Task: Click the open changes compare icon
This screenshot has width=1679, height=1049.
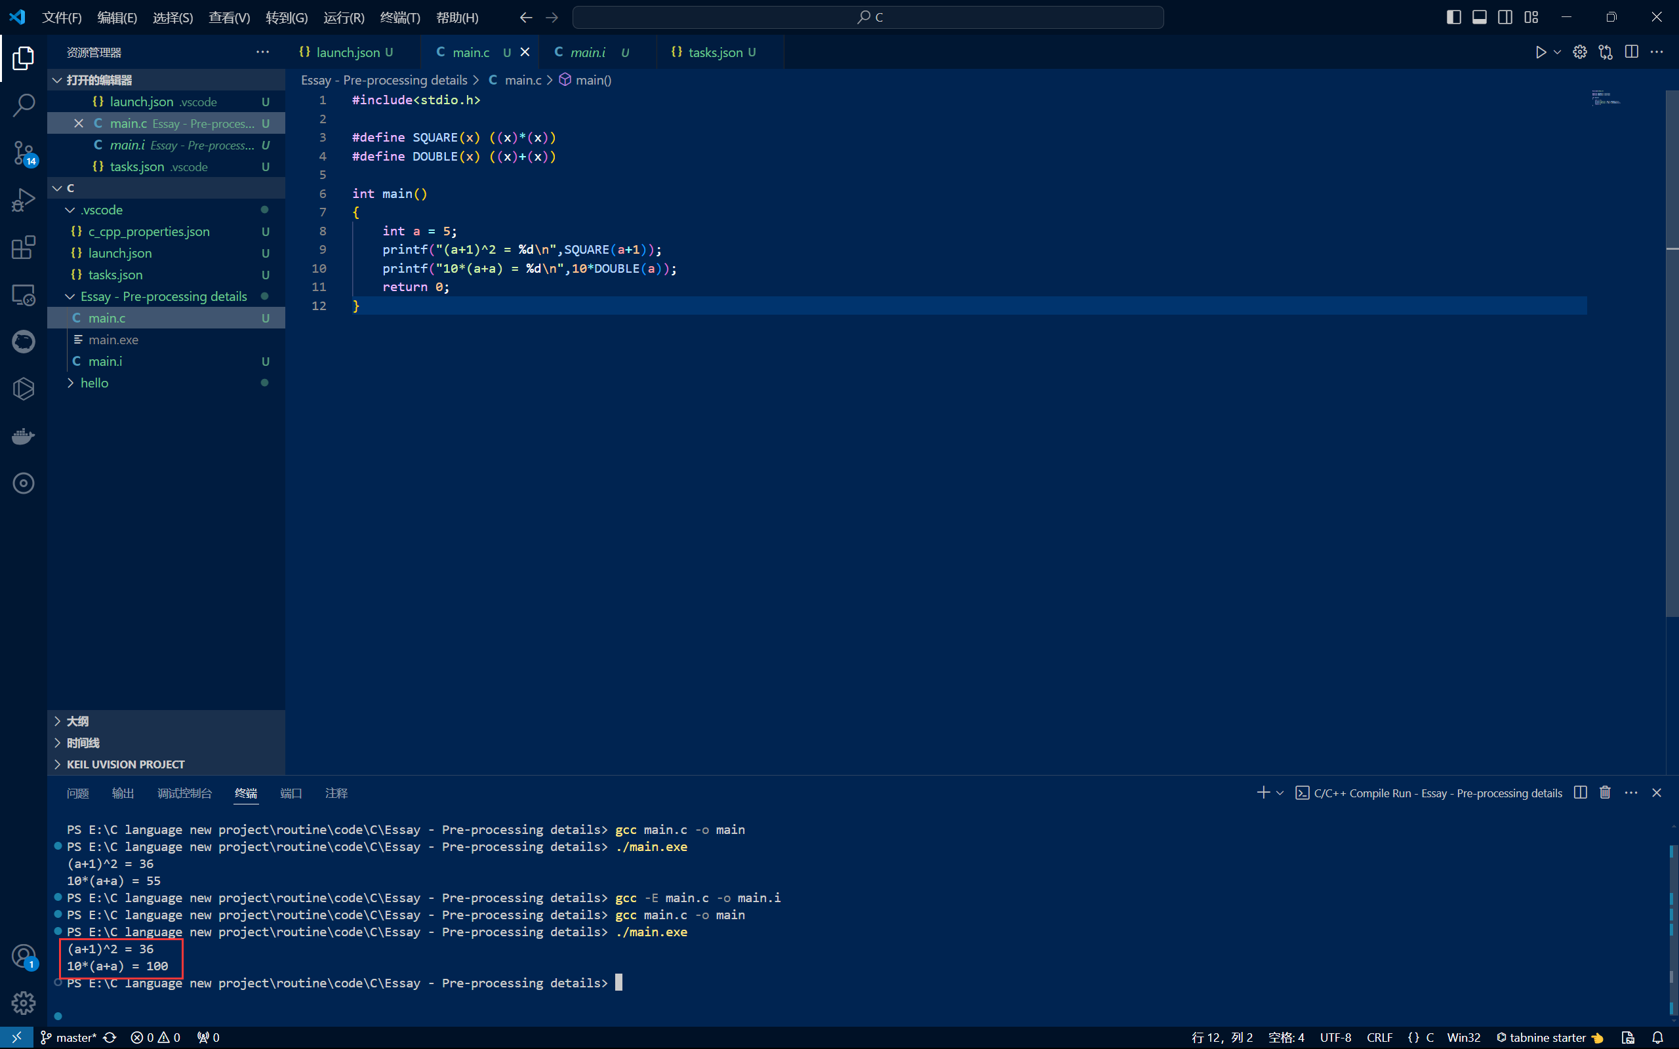Action: pyautogui.click(x=1606, y=52)
